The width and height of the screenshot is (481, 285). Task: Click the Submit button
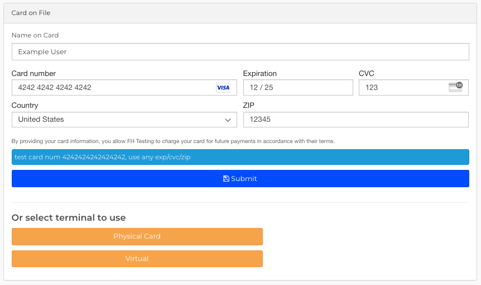(x=240, y=178)
